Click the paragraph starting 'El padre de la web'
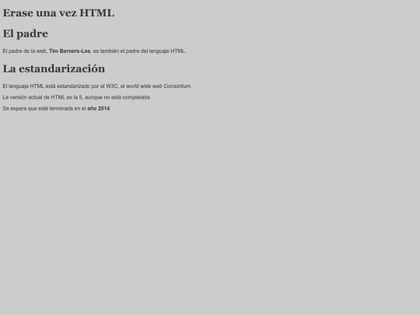Viewport: 420px width, 315px height. click(x=94, y=51)
